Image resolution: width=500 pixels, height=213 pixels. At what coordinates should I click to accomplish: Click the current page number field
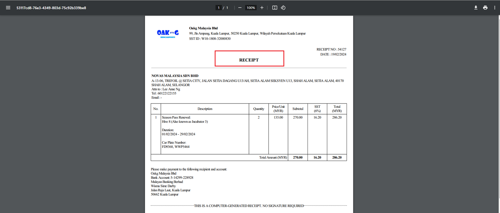click(219, 8)
